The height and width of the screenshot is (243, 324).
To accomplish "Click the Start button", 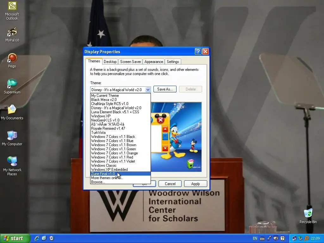I will (x=15, y=238).
